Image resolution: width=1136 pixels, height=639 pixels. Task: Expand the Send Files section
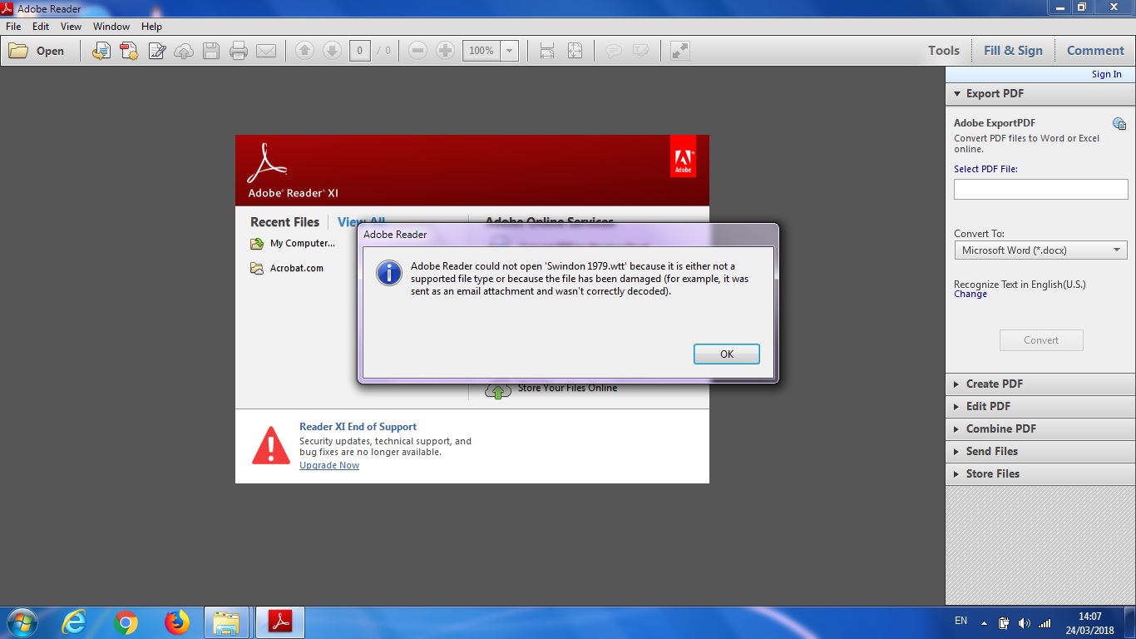[x=1040, y=452]
